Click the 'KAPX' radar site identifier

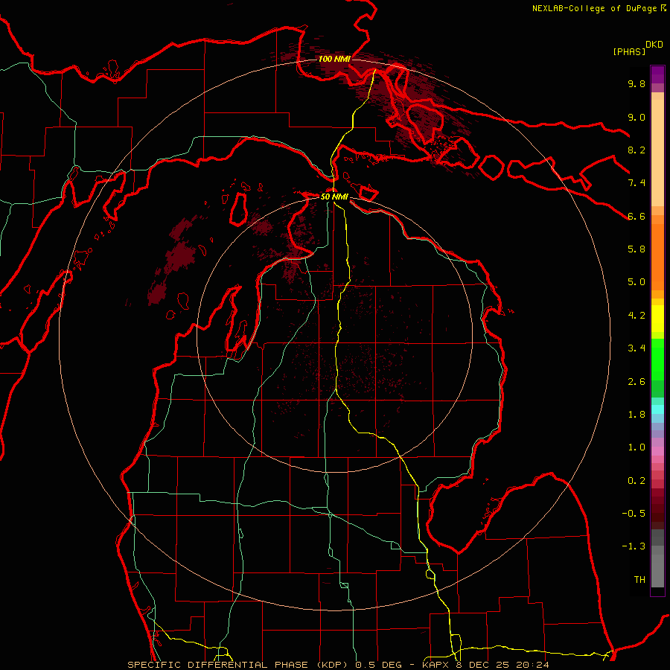click(435, 665)
